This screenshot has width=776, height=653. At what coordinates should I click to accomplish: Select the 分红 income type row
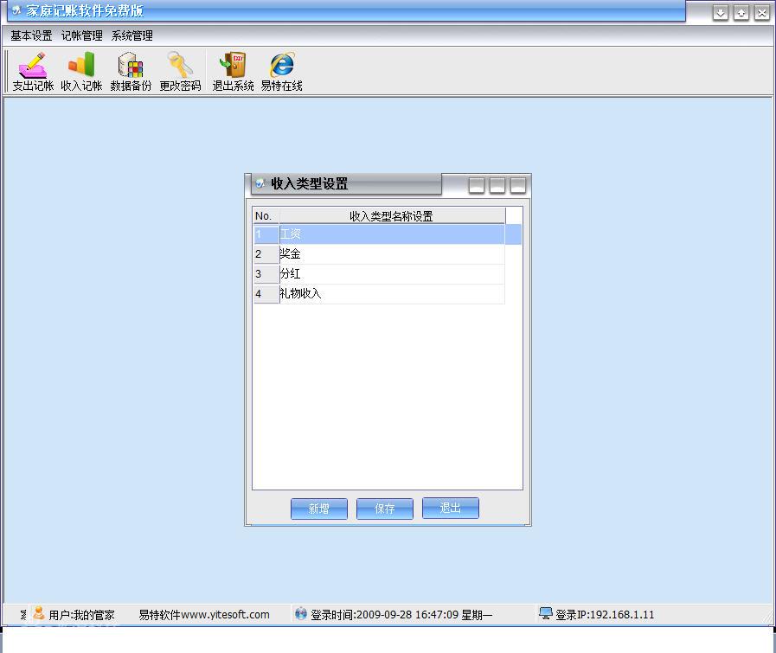[x=391, y=274]
